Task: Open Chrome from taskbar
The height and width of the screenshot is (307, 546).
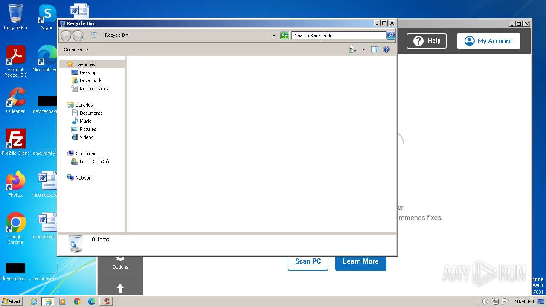Action: pyautogui.click(x=77, y=301)
